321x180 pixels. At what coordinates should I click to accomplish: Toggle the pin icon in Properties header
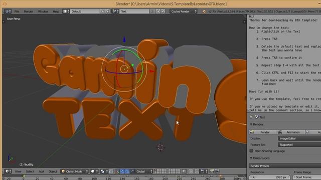tap(251, 117)
